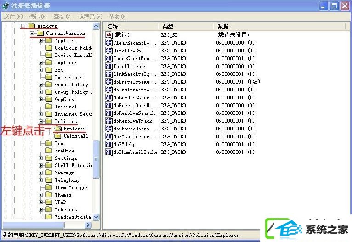Click the open Explorer folder icon under Policies

click(x=58, y=129)
